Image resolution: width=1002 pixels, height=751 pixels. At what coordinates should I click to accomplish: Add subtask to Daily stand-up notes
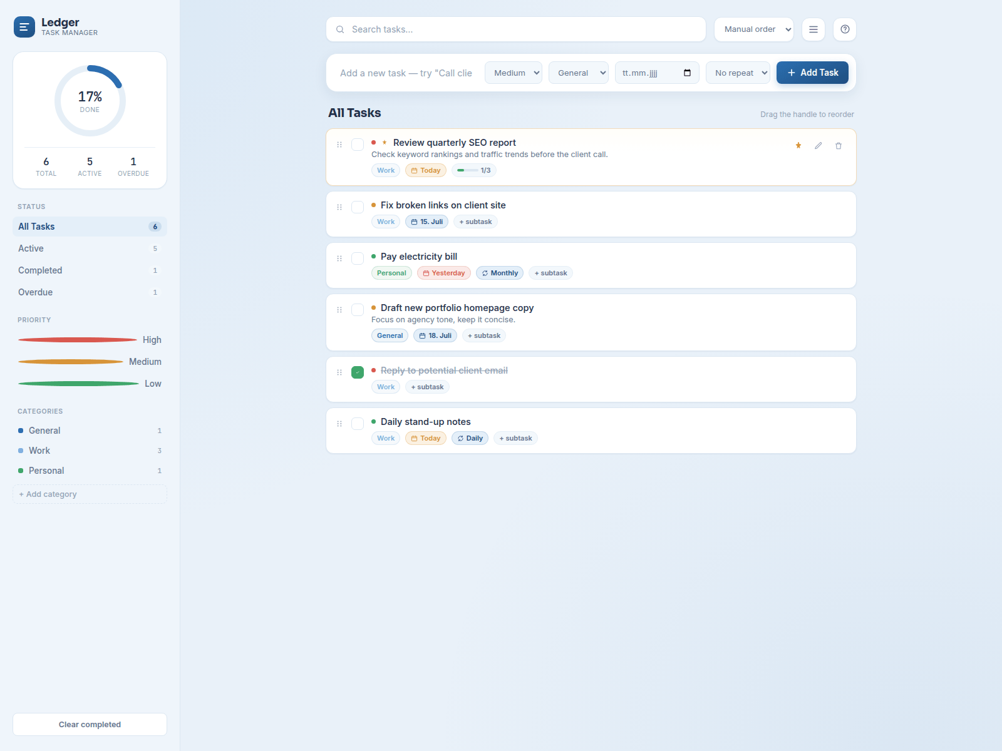pyautogui.click(x=515, y=438)
